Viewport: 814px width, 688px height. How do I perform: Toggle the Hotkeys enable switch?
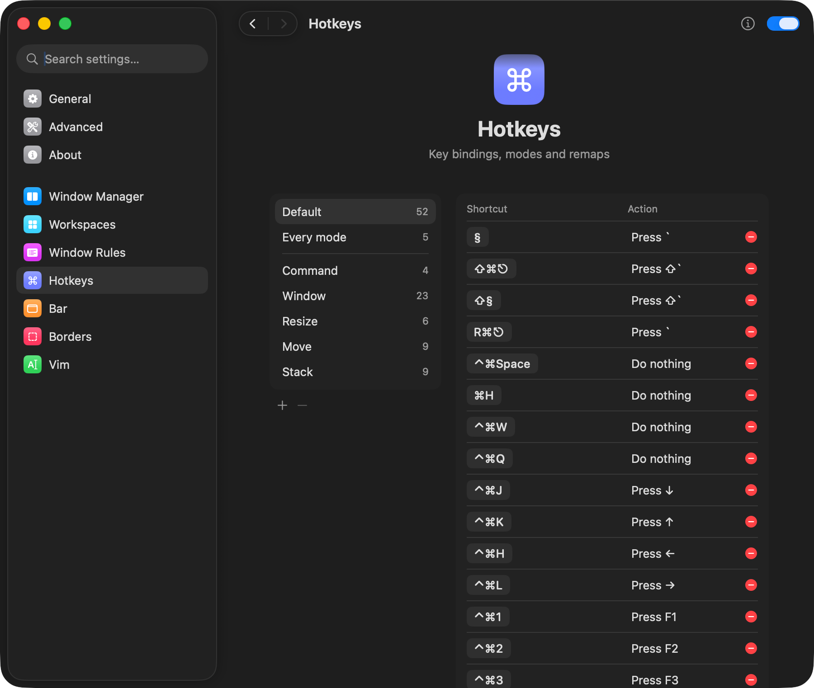783,24
